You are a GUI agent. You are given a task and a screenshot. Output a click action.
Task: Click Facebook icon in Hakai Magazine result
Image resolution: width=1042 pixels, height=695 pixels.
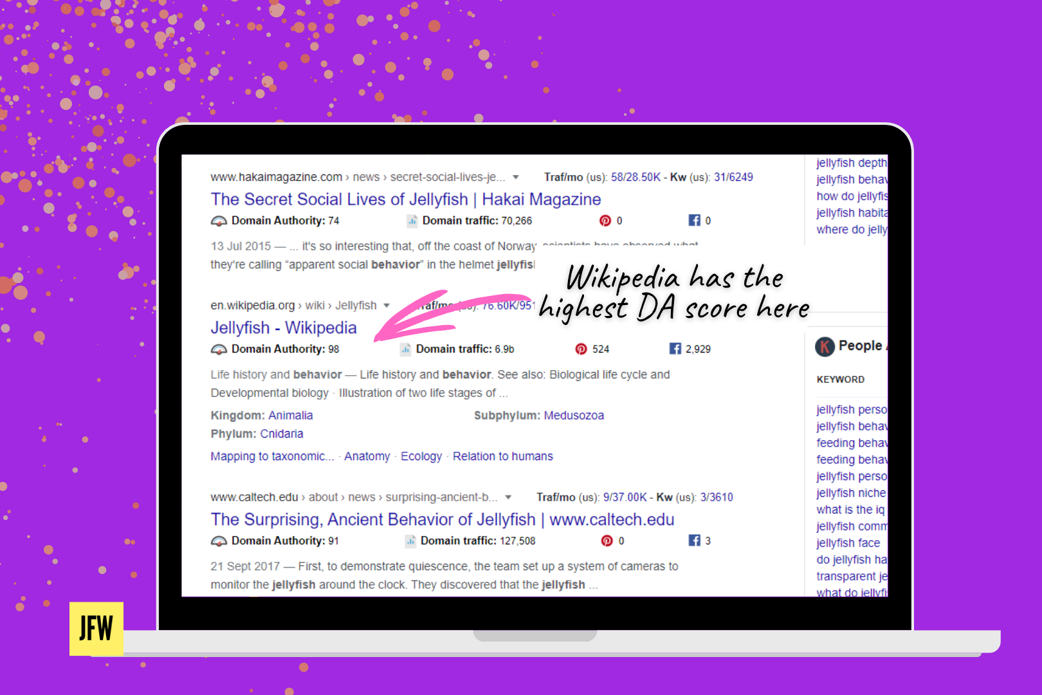pos(695,220)
